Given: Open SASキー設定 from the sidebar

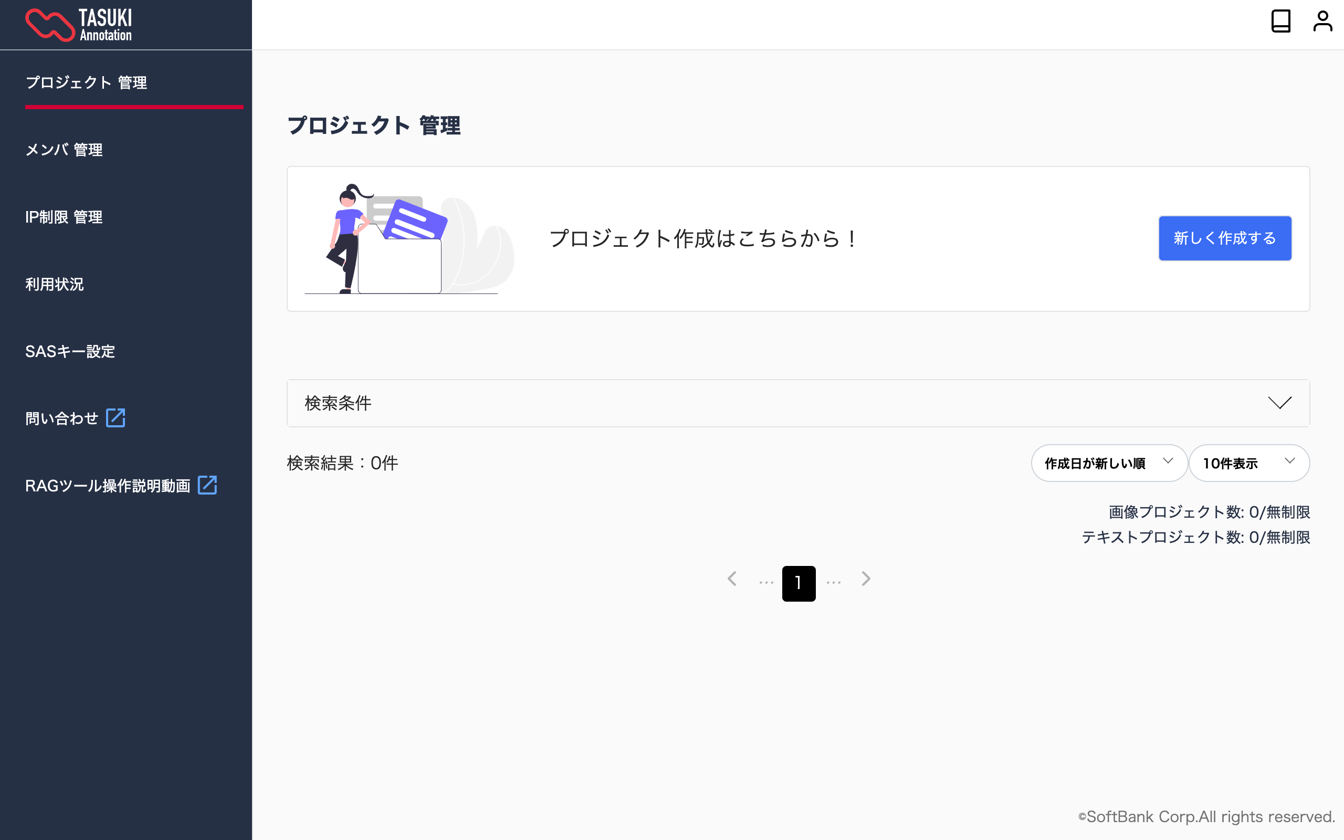Looking at the screenshot, I should [70, 351].
